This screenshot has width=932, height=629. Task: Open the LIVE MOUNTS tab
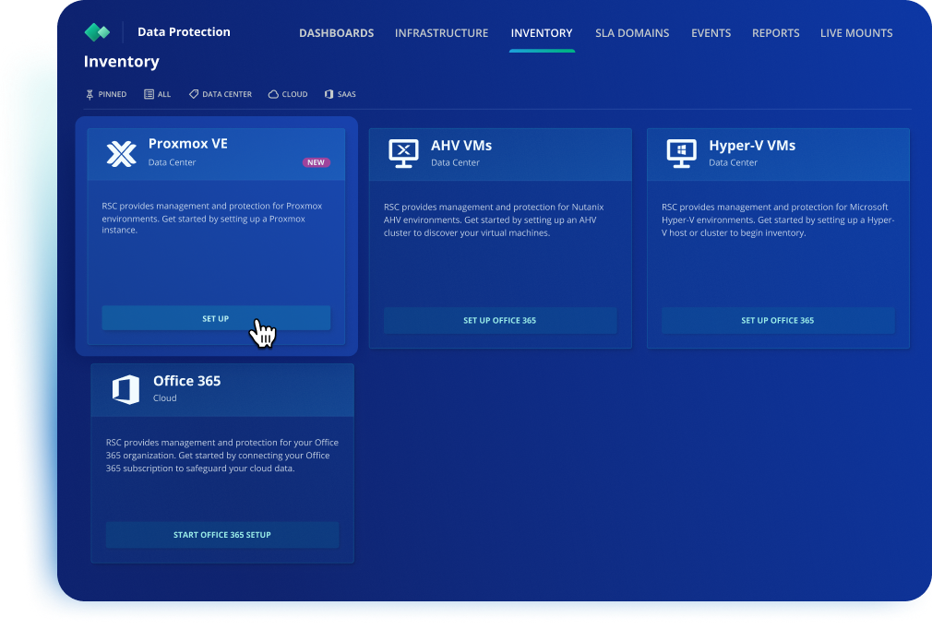tap(856, 32)
